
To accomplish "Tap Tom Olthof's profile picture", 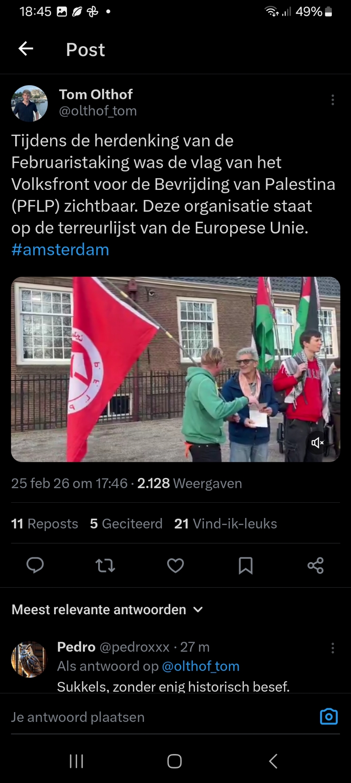I will point(29,103).
